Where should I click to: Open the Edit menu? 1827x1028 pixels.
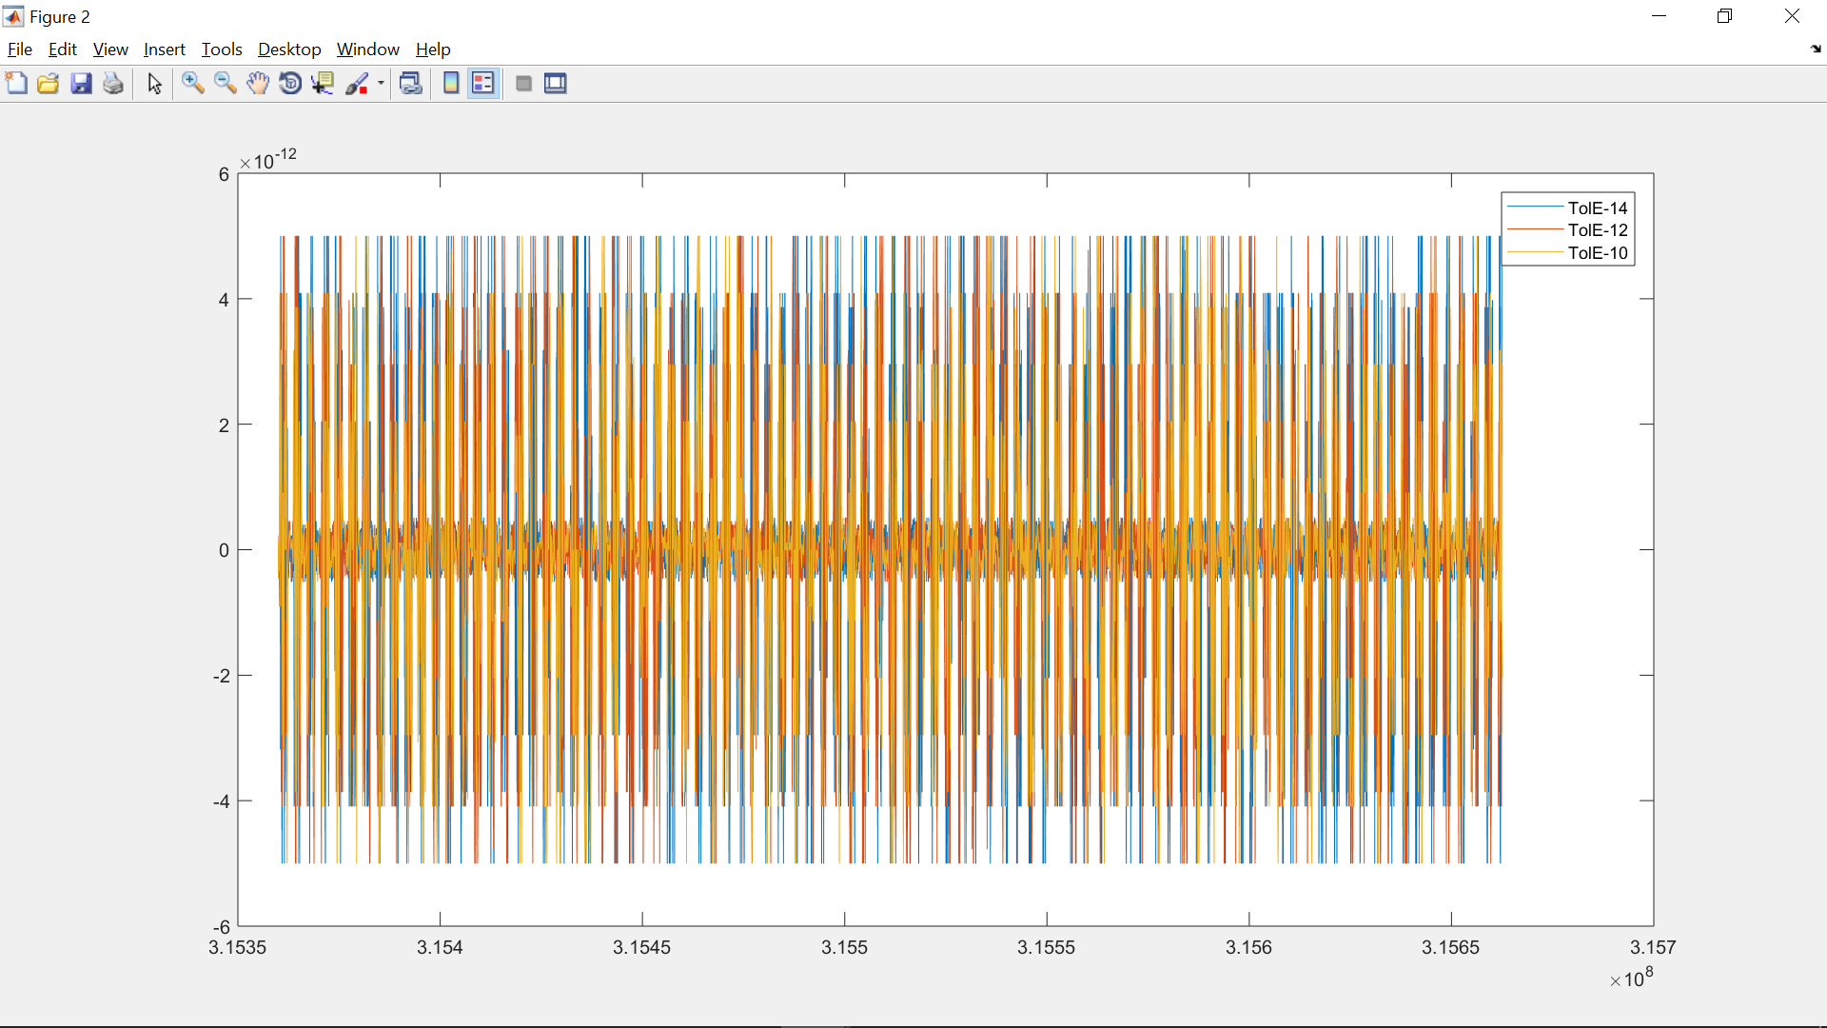pyautogui.click(x=63, y=49)
